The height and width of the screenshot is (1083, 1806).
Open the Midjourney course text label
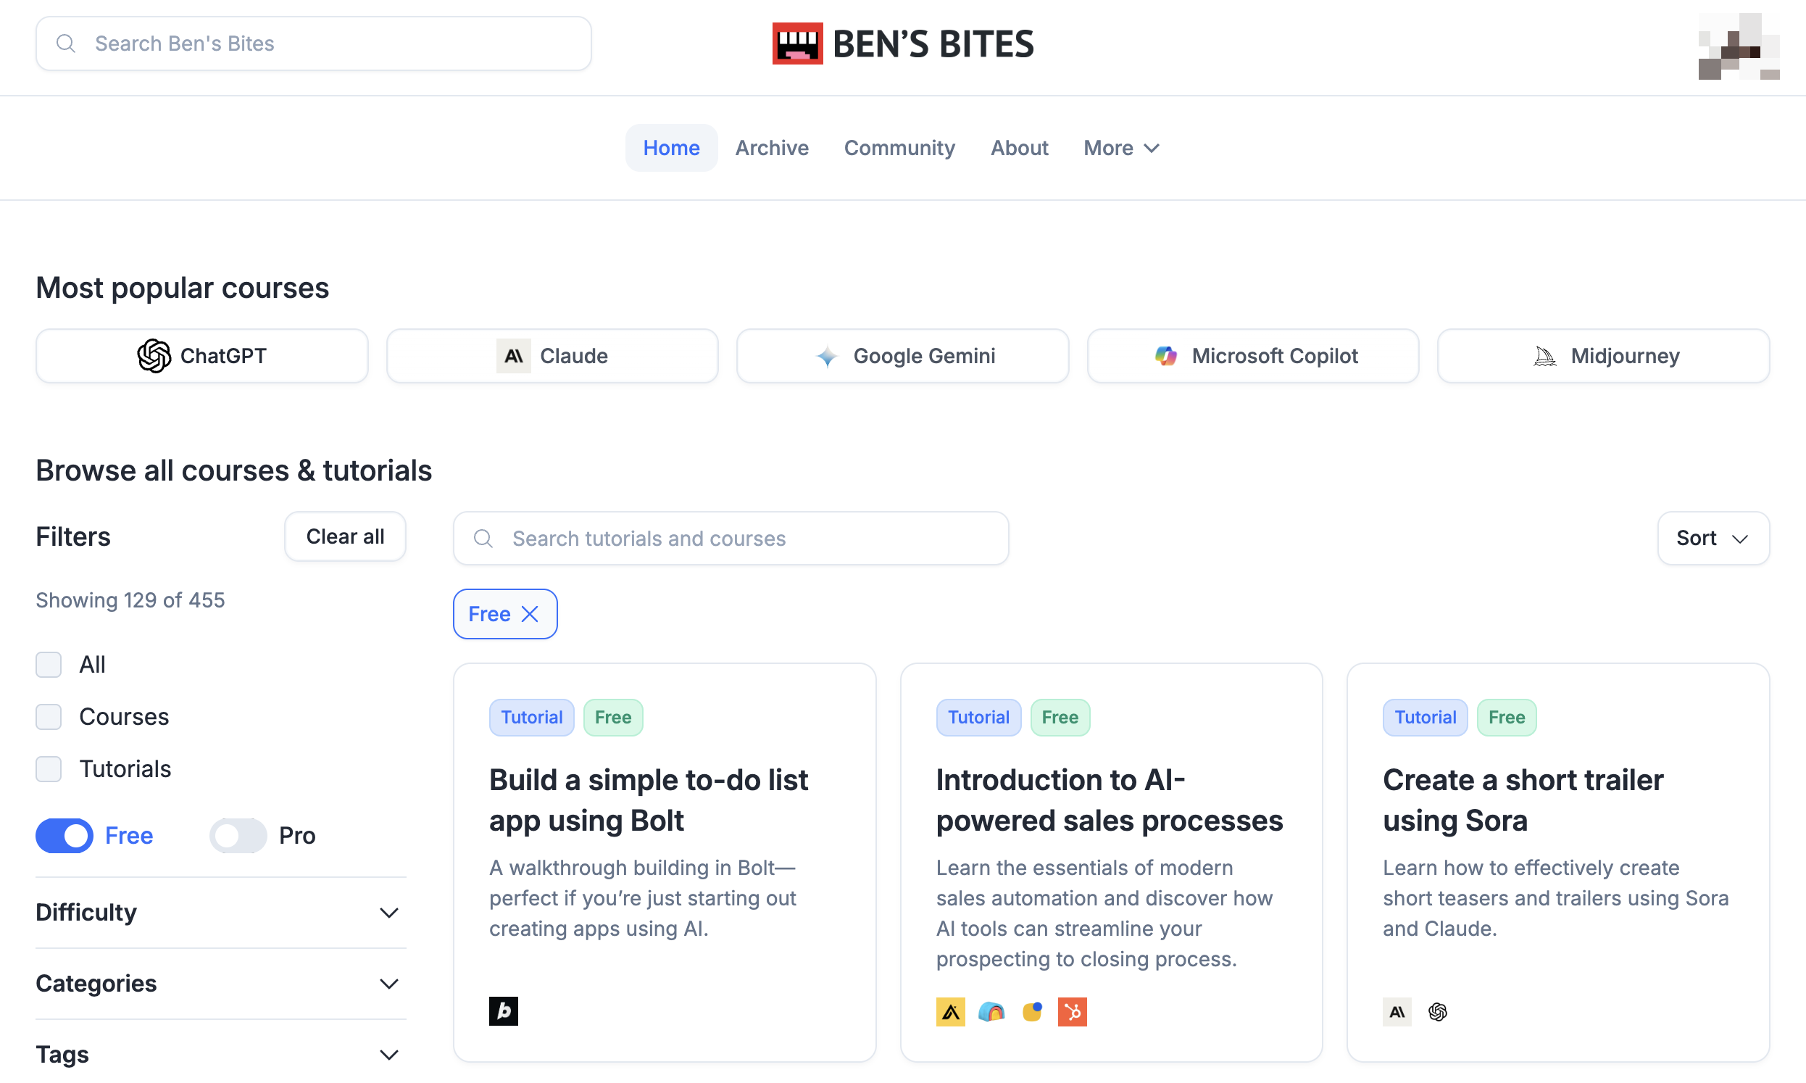(1625, 356)
